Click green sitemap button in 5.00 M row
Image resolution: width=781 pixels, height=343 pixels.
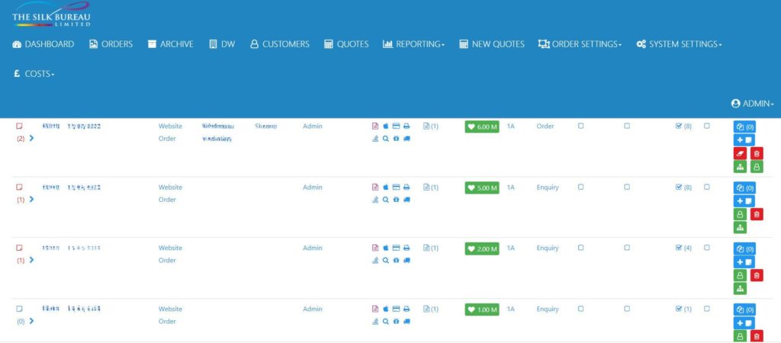(x=740, y=228)
